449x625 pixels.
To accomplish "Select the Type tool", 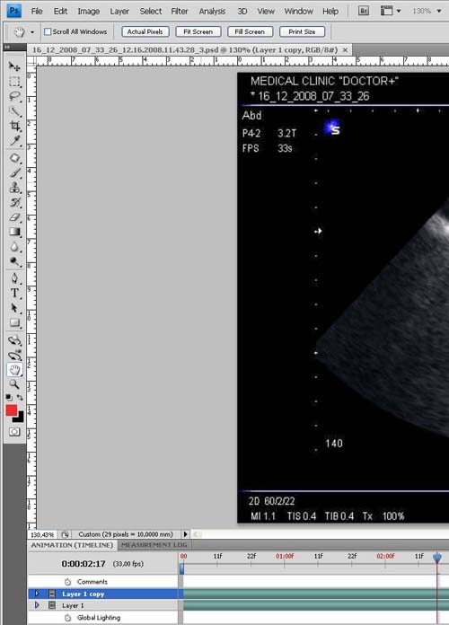I will point(14,293).
